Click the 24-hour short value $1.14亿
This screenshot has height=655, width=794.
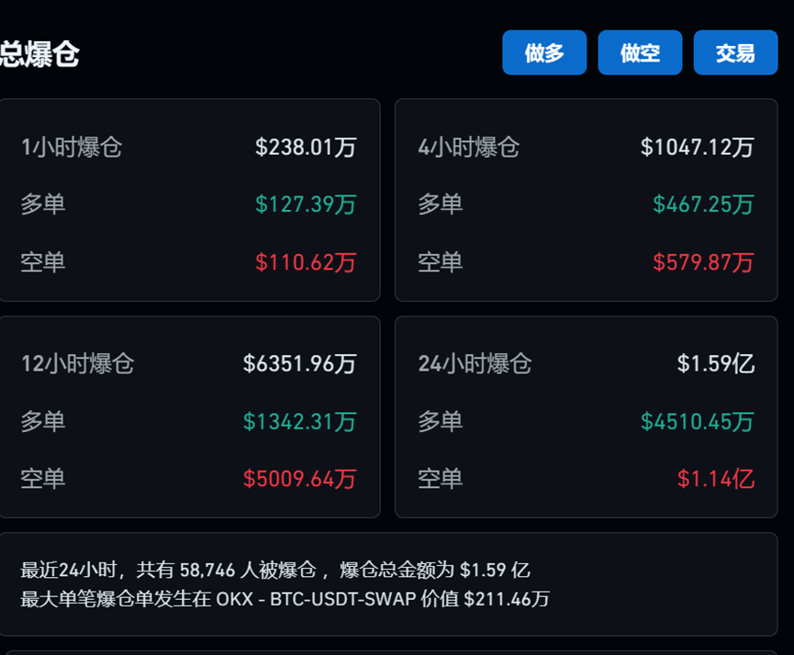(716, 479)
